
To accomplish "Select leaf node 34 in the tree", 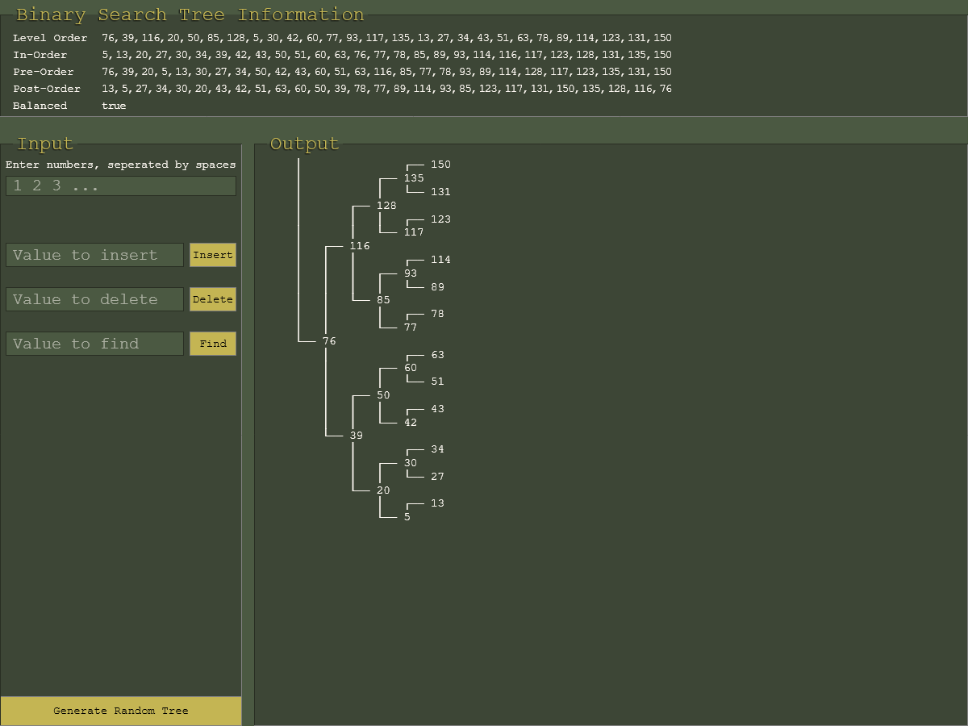I will coord(437,449).
